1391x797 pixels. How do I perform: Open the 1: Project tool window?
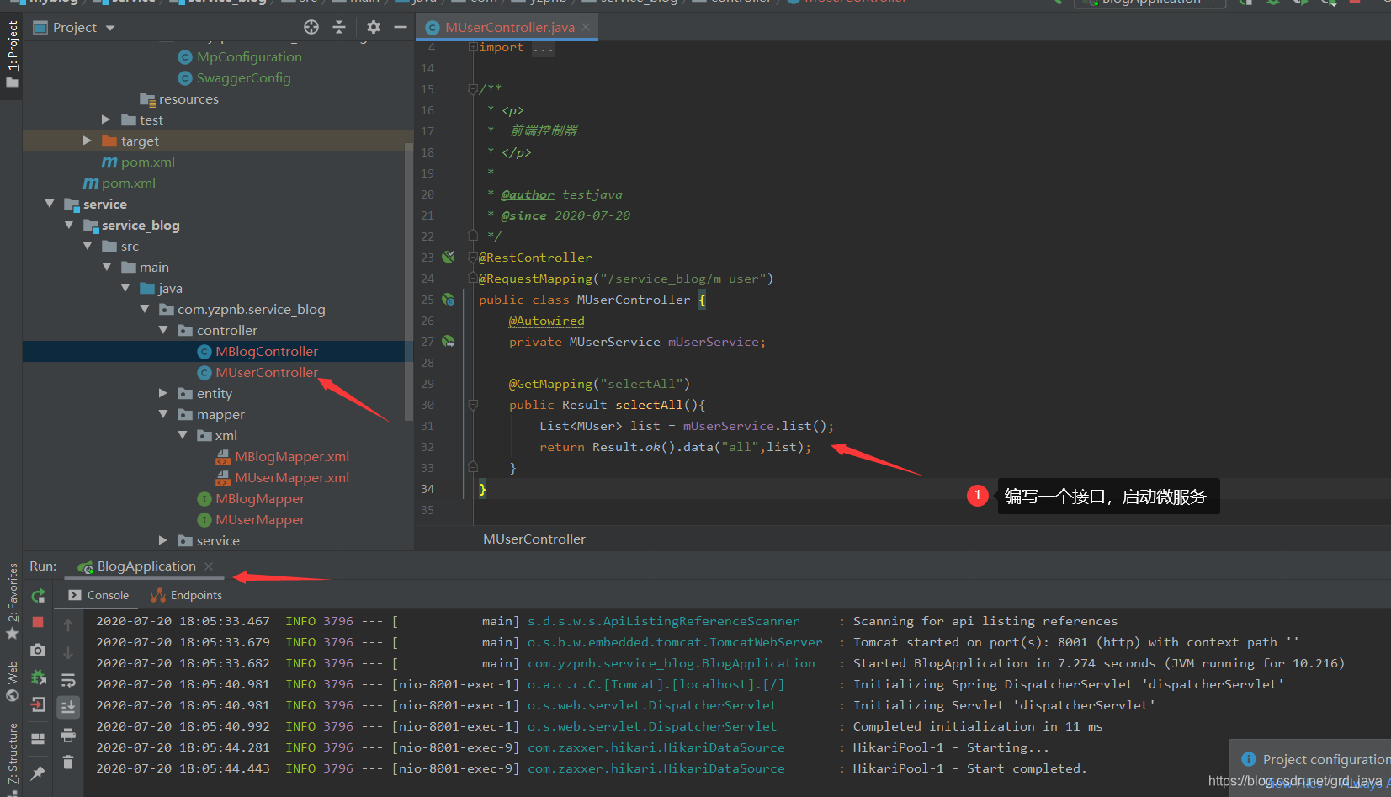point(12,54)
